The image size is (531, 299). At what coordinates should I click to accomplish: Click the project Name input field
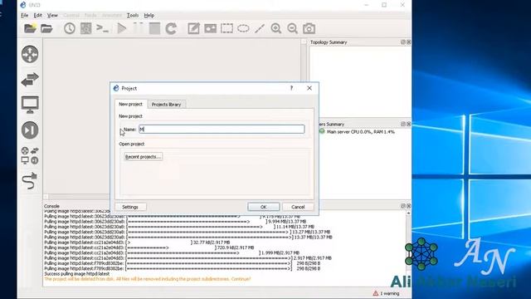222,130
